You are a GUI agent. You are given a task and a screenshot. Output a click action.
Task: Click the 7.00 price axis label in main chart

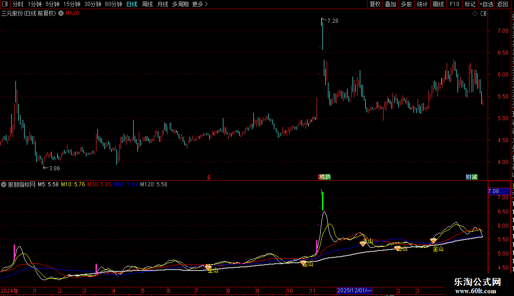[x=503, y=31]
